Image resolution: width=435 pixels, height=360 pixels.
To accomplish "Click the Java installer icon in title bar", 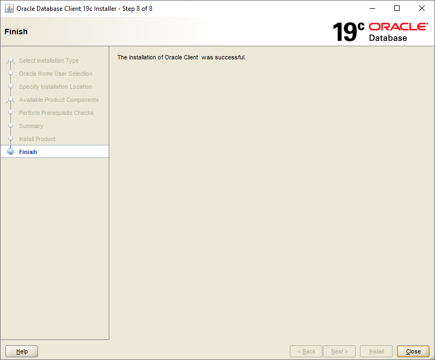I will (x=9, y=8).
